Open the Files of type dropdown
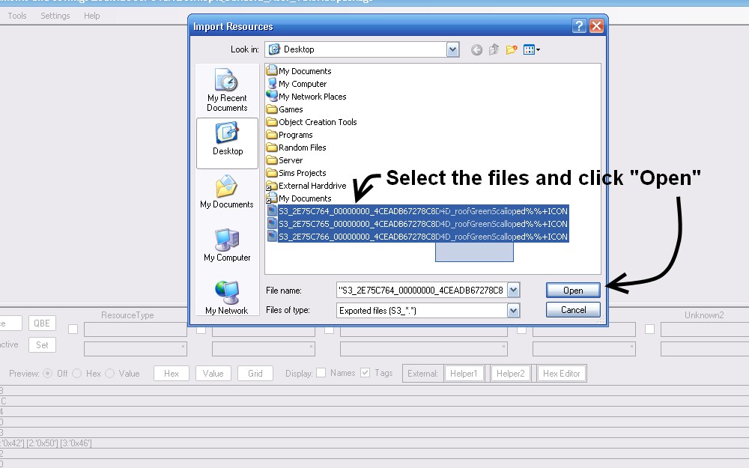This screenshot has height=468, width=749. tap(513, 310)
